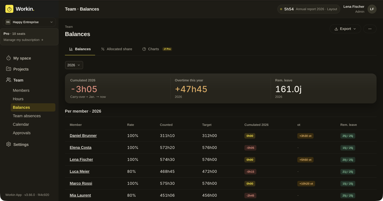The width and height of the screenshot is (383, 201).
Task: Open Marco Rossi's member page
Action: pos(81,183)
